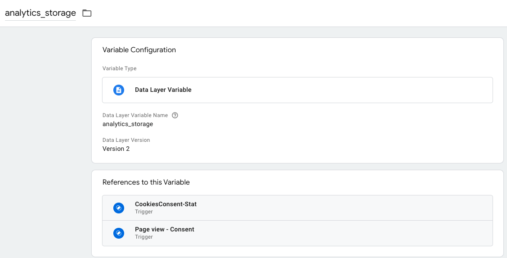Click the Data Layer Version label

click(126, 140)
